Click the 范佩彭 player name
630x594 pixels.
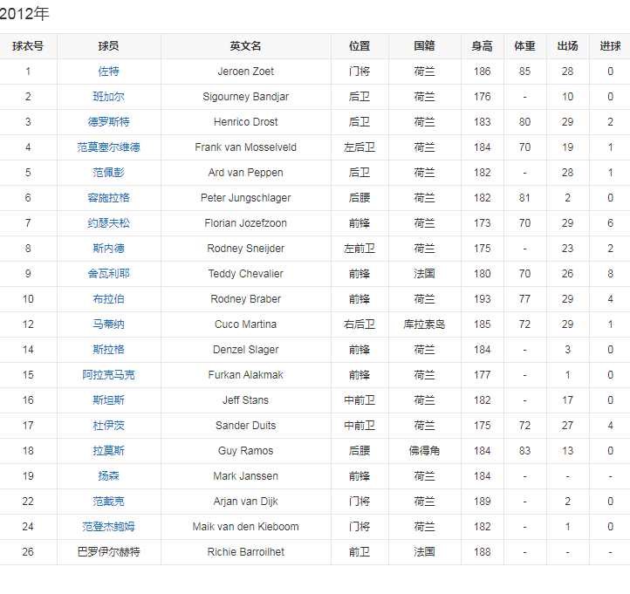pos(109,173)
